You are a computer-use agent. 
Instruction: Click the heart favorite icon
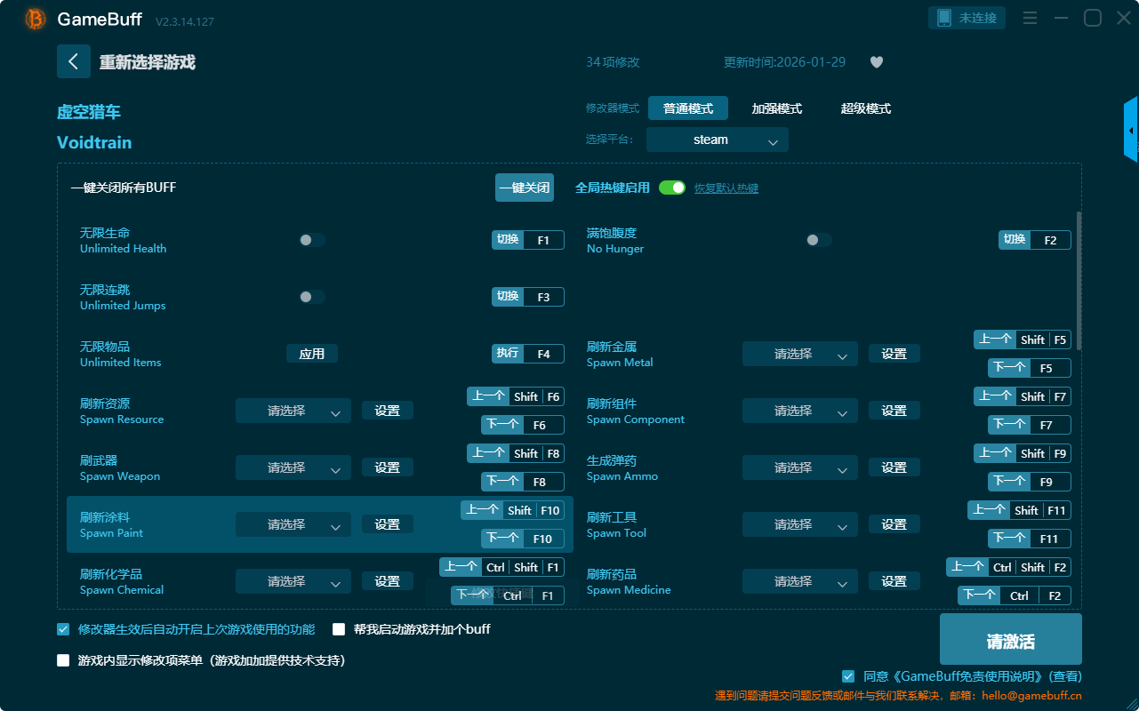pos(877,62)
